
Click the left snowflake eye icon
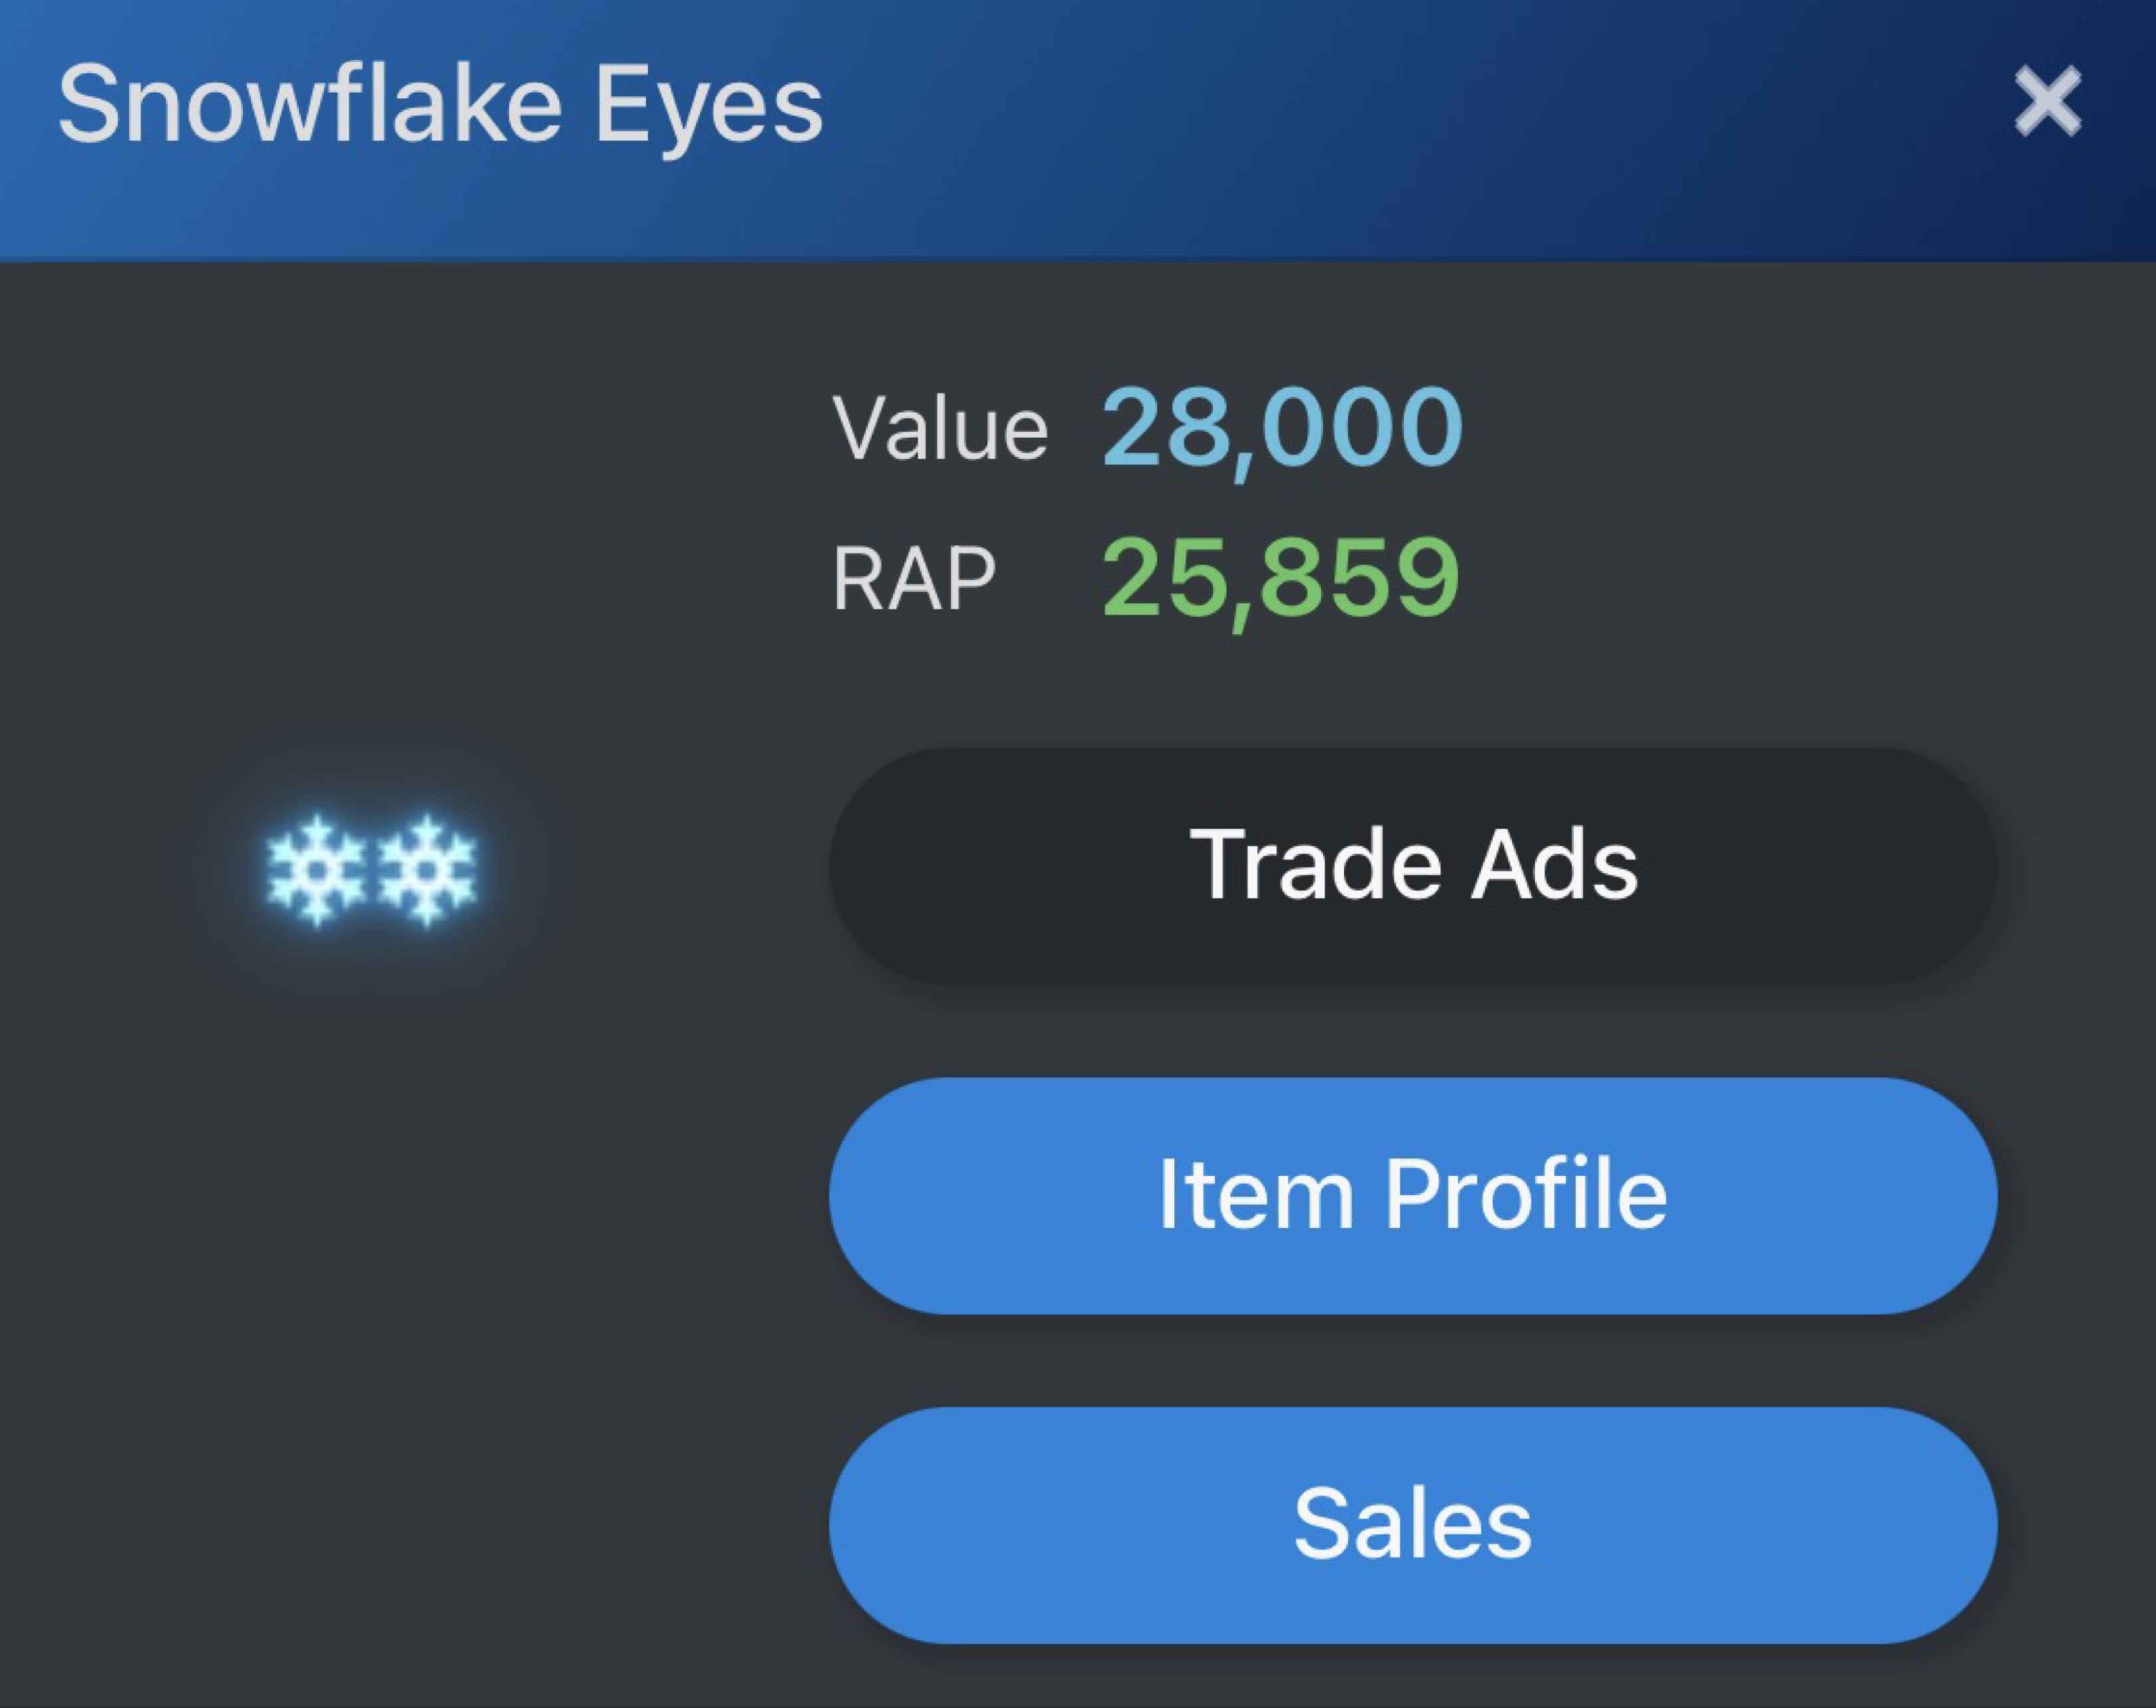pyautogui.click(x=317, y=869)
